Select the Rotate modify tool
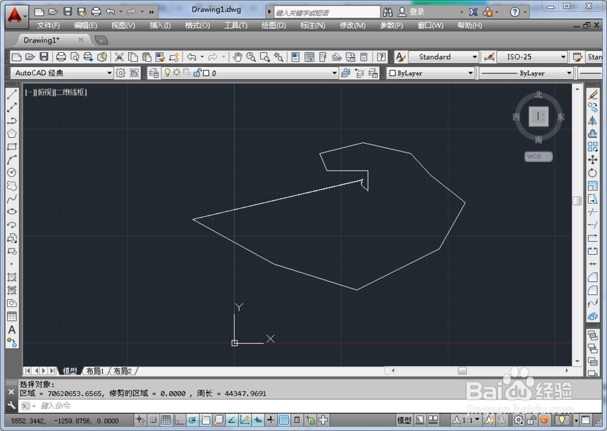This screenshot has width=607, height=431. (592, 173)
